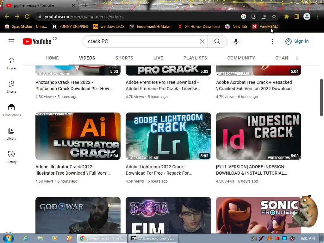
Task: Click the install/download page icon in address bar
Action: pos(254,16)
